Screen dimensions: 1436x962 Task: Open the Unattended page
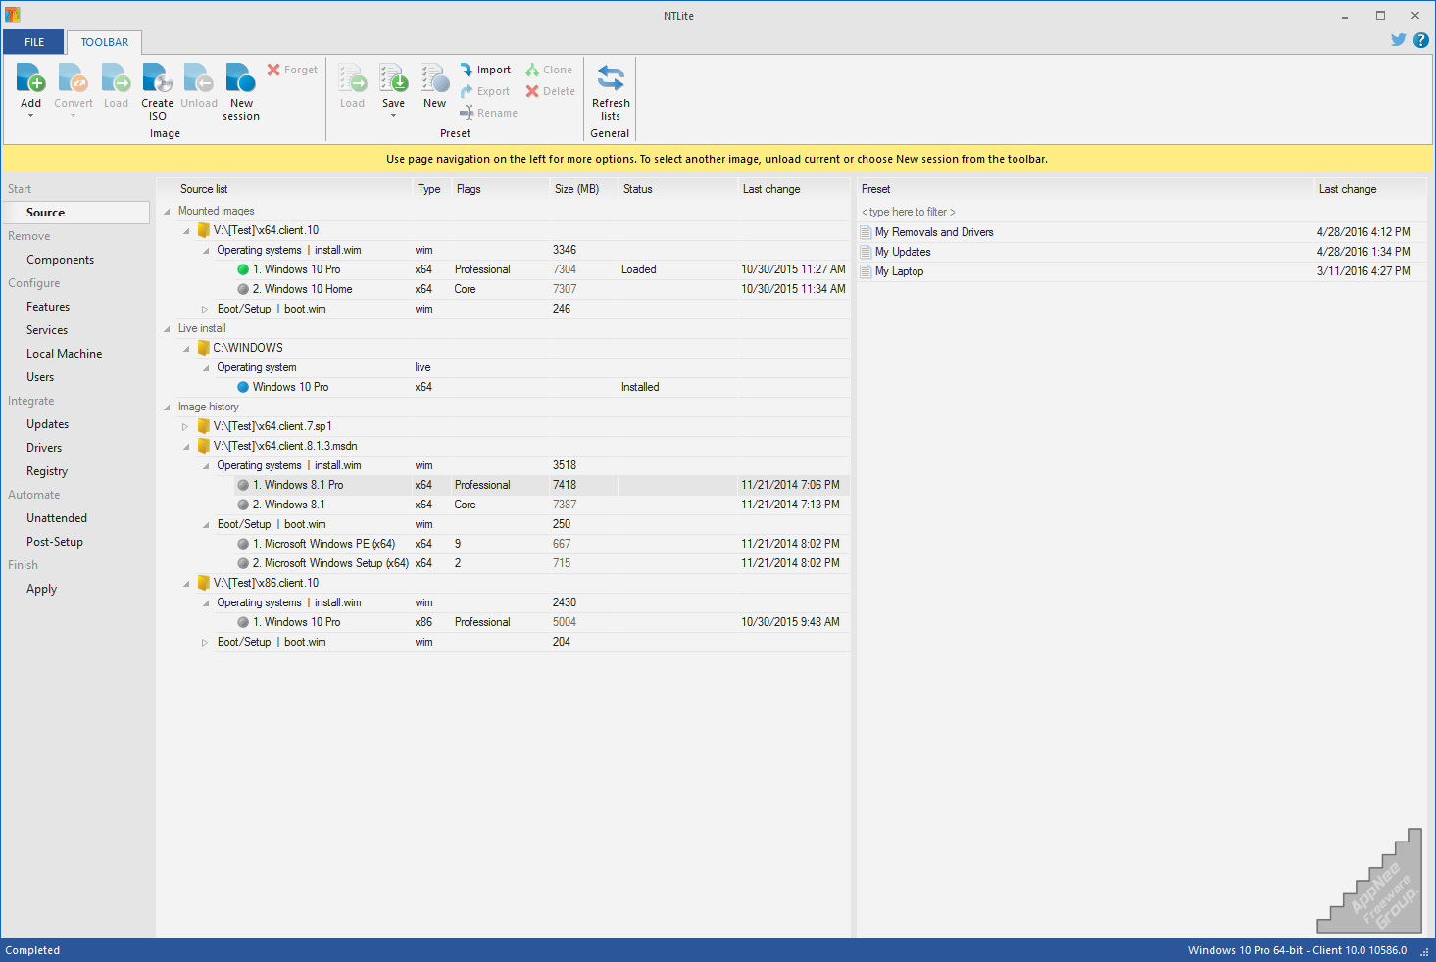click(57, 518)
